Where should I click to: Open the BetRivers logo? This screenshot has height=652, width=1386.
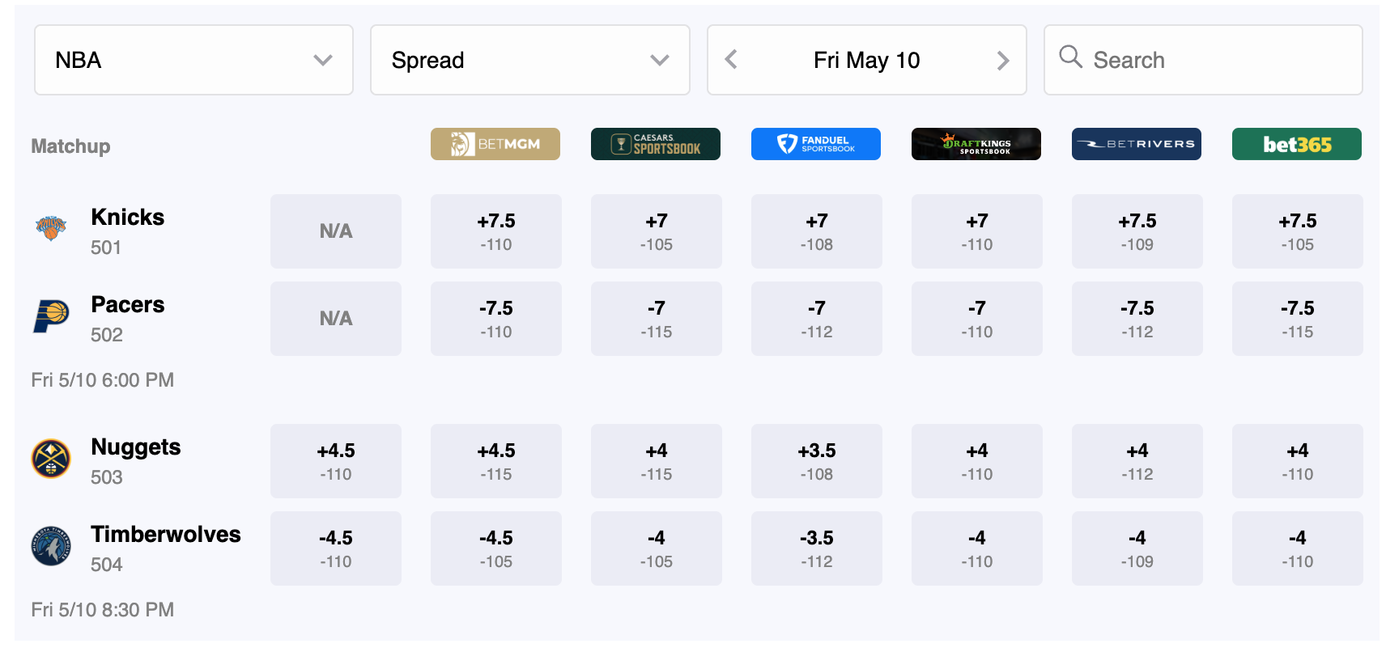point(1137,144)
